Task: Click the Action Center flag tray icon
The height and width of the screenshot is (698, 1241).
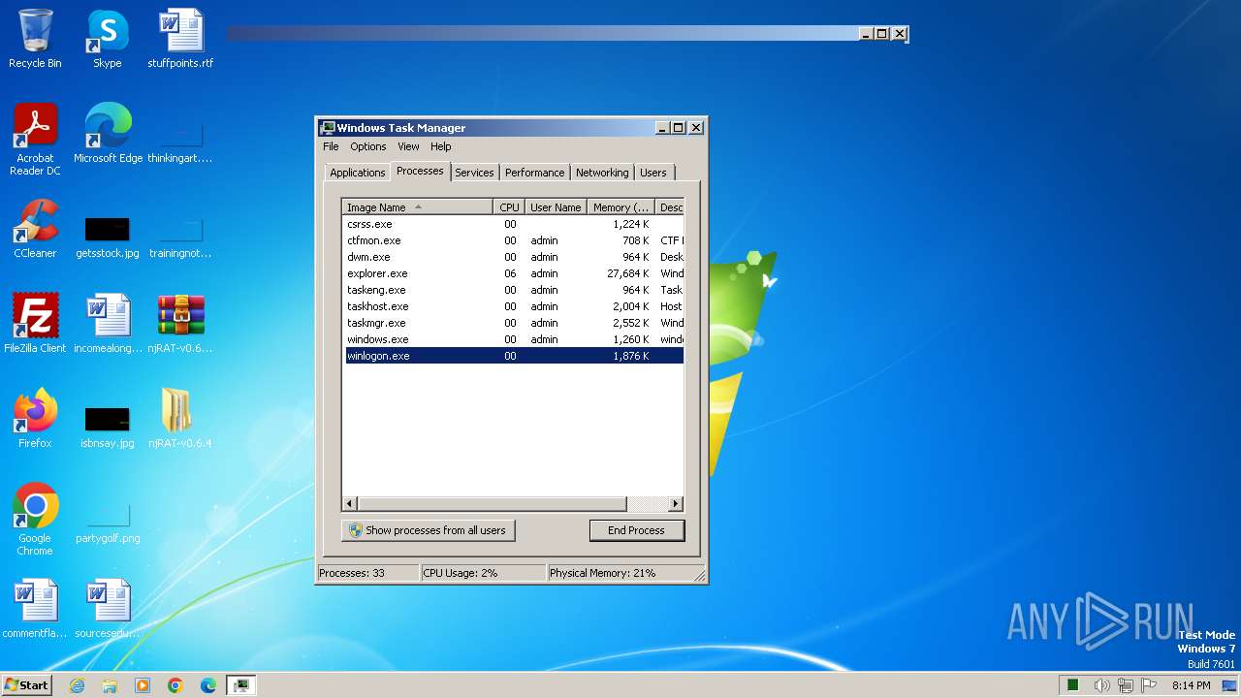Action: pyautogui.click(x=1150, y=685)
